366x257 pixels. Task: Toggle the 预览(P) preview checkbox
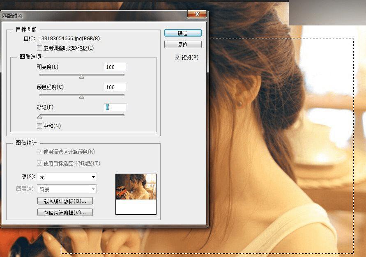177,57
